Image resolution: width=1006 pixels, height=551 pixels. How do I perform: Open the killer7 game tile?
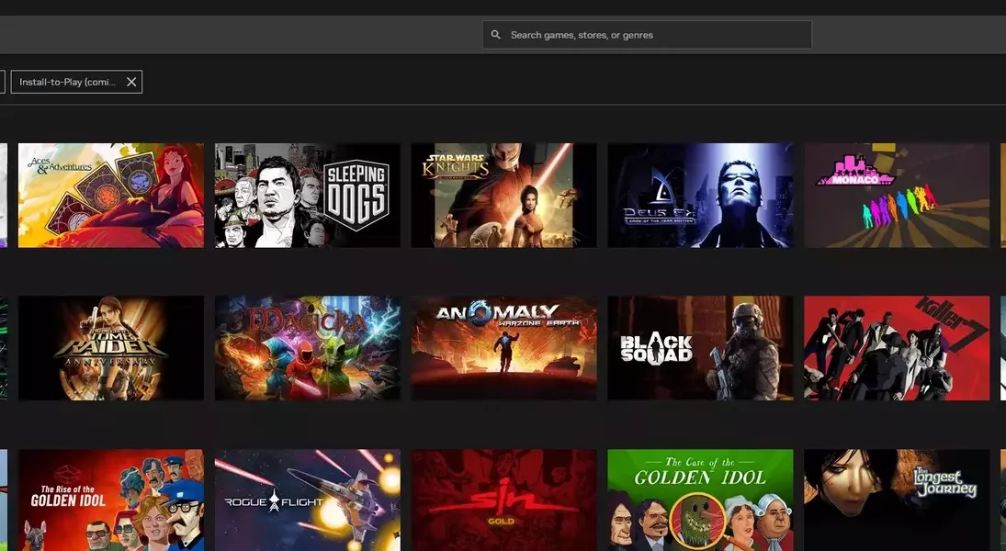(x=897, y=347)
